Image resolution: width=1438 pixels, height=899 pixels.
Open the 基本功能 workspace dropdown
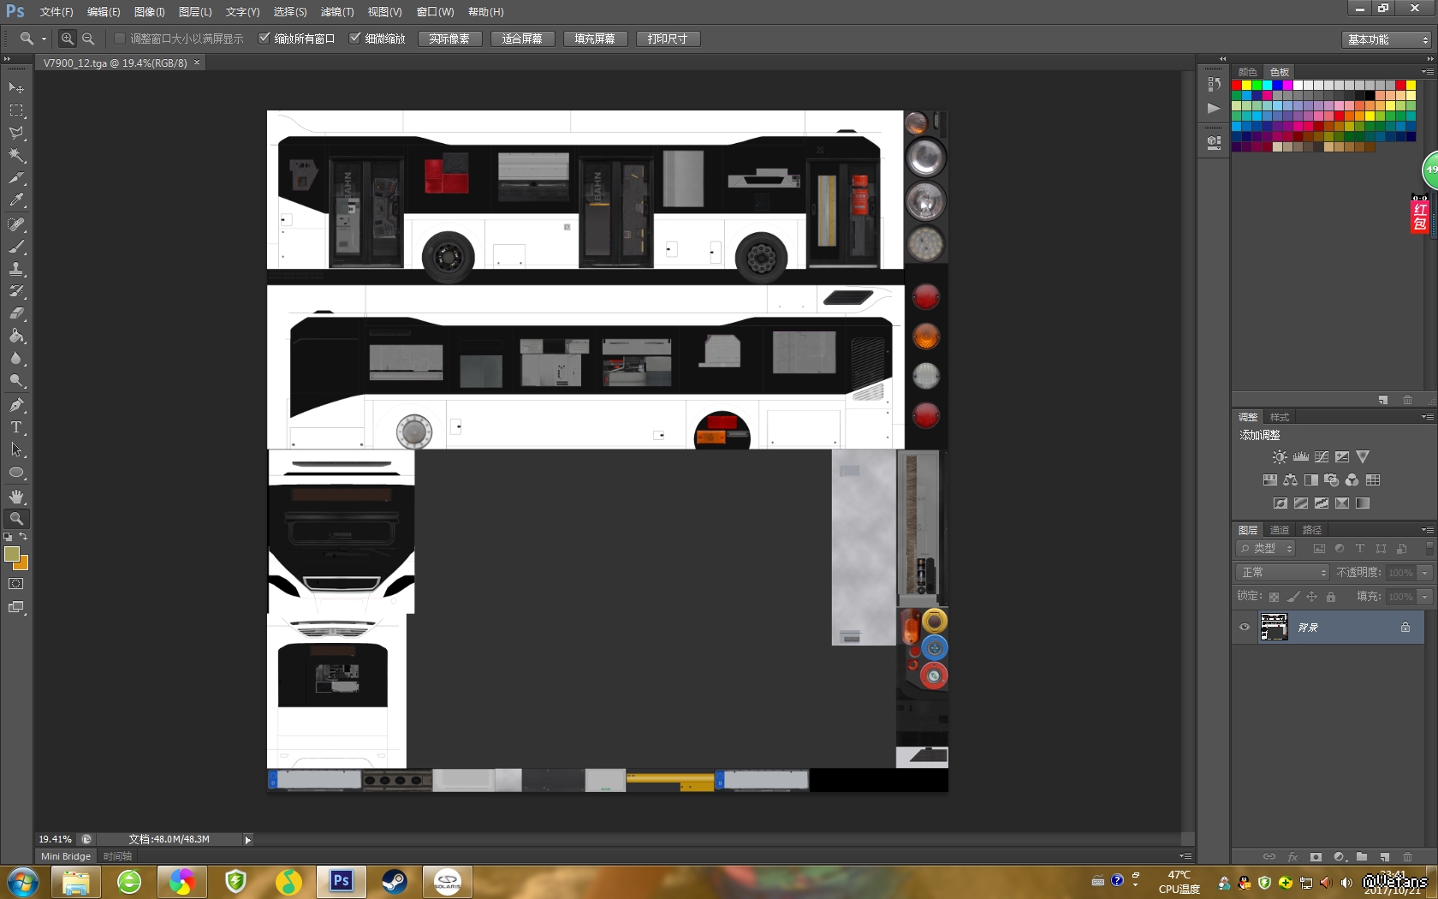pos(1386,39)
